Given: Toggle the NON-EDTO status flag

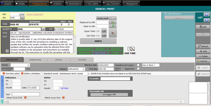Looking at the screenshot, I should [x=84, y=53].
